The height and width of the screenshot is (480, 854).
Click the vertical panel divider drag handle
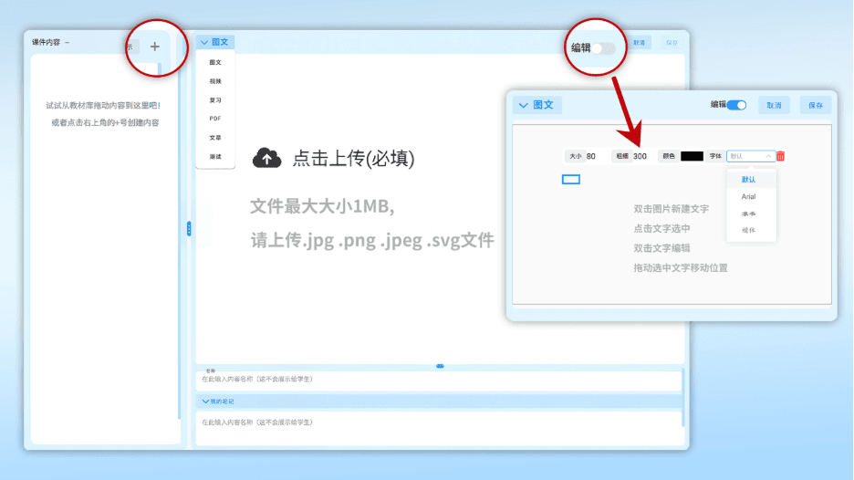click(189, 229)
